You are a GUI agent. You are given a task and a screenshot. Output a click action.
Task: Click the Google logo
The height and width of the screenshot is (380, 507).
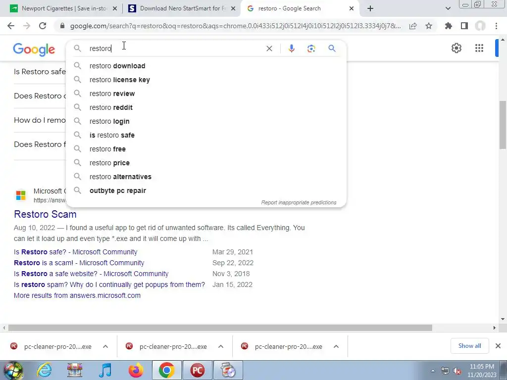tap(34, 49)
